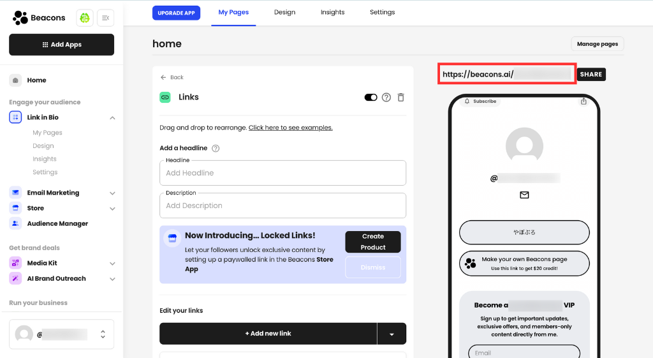The width and height of the screenshot is (653, 358).
Task: Click the Headline input field
Action: coord(282,173)
